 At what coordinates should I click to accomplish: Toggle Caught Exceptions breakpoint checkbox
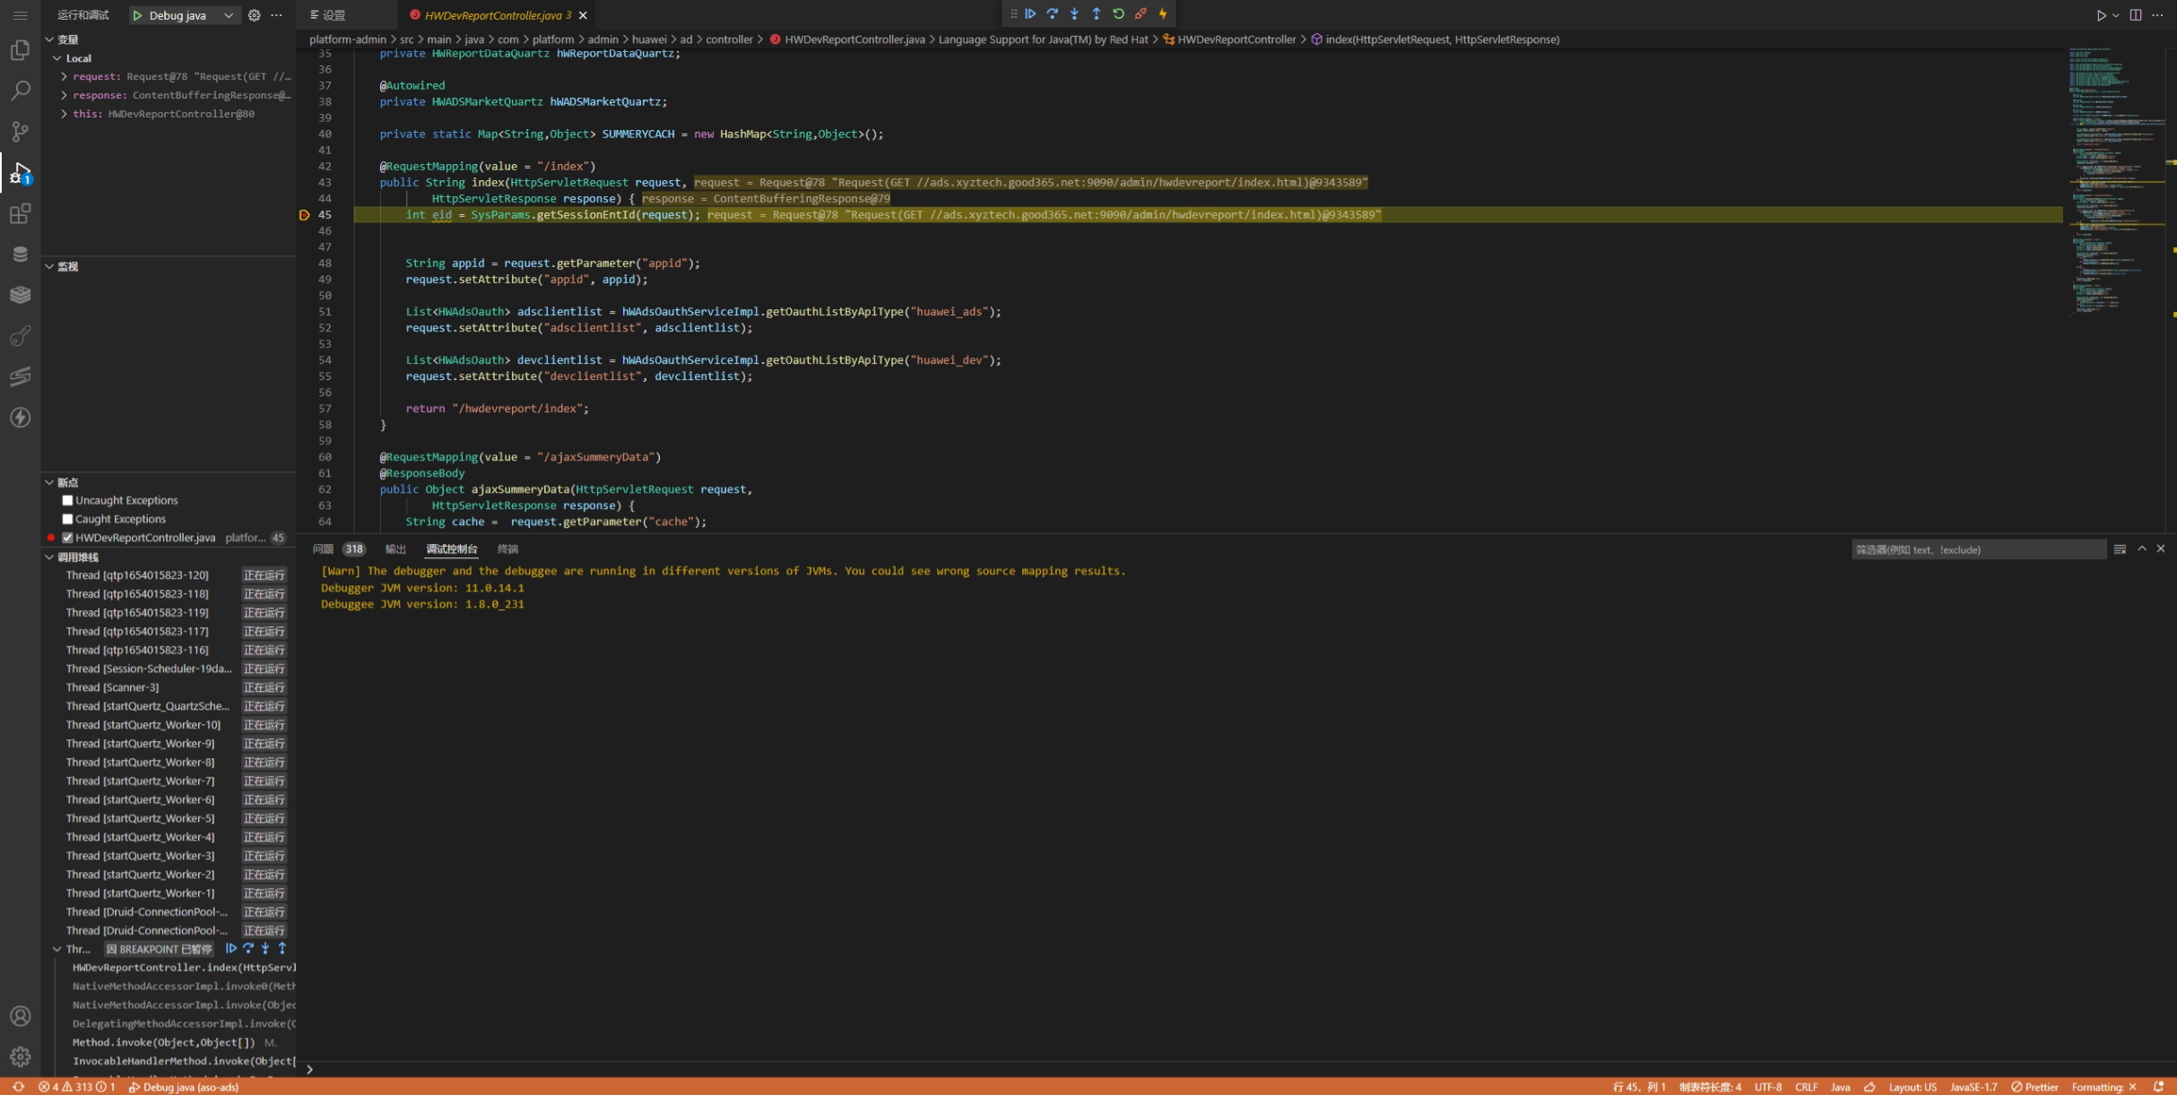[67, 519]
